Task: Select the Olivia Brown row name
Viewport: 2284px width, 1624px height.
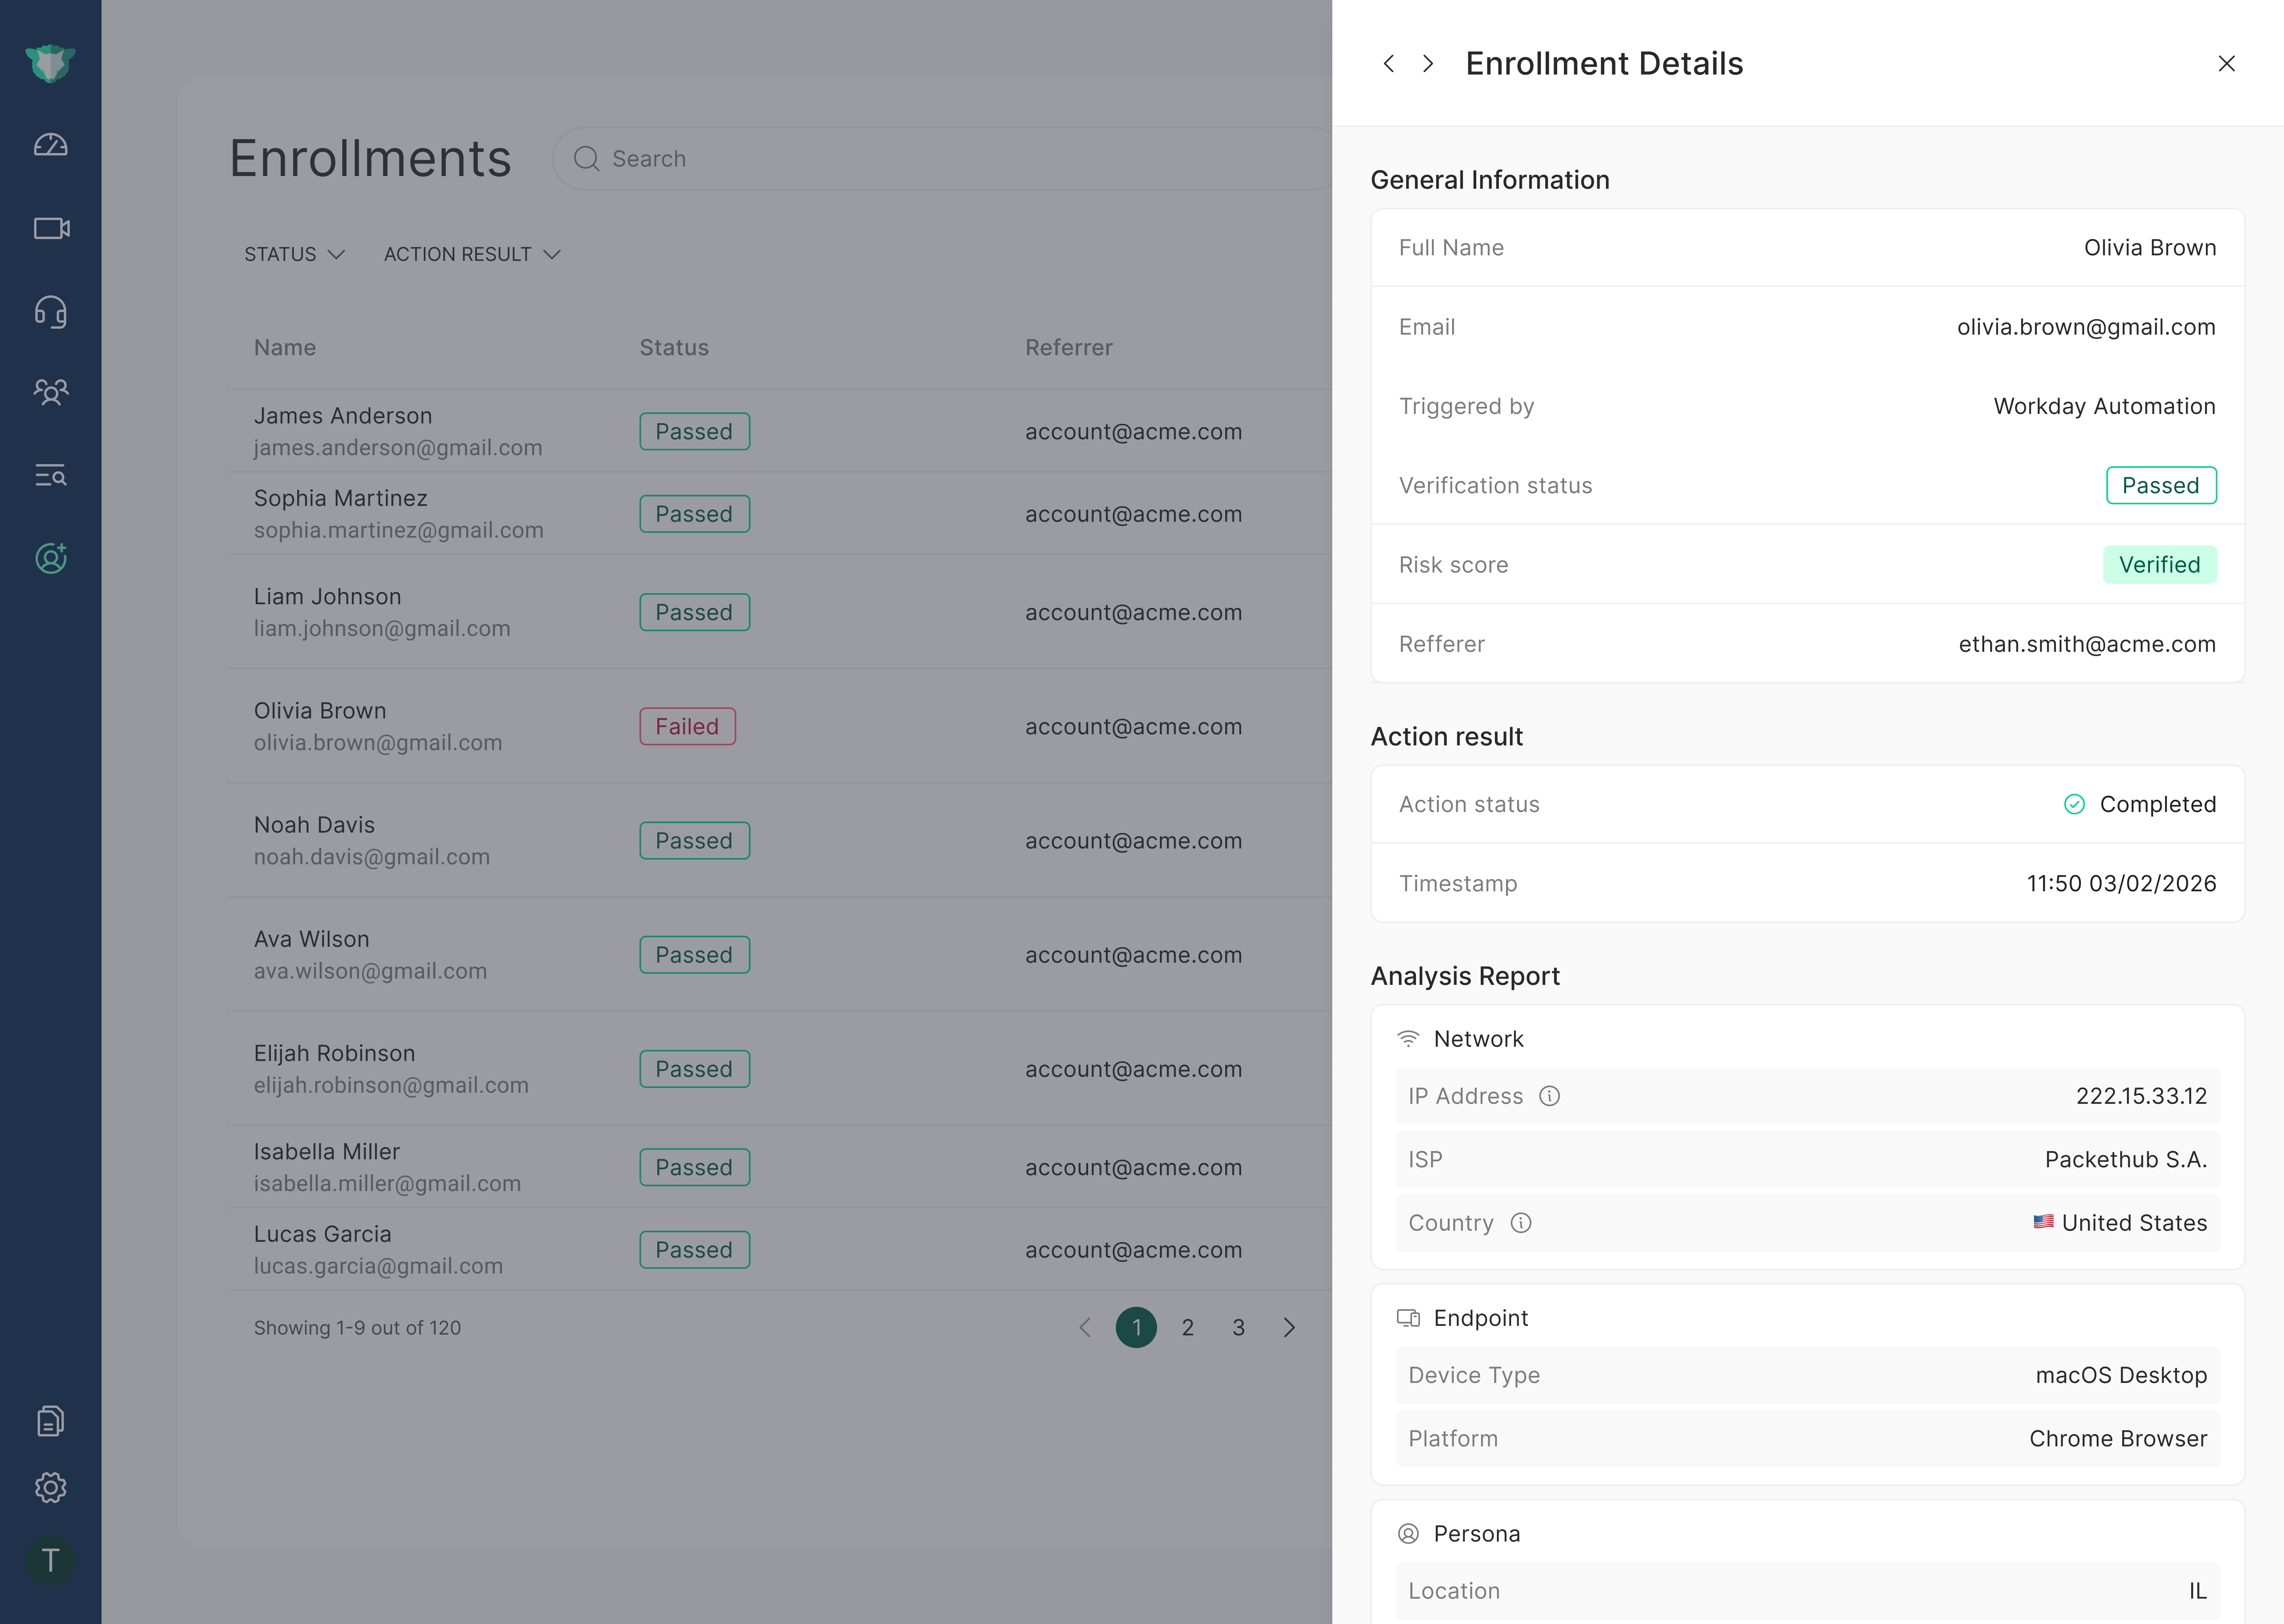Action: point(320,710)
